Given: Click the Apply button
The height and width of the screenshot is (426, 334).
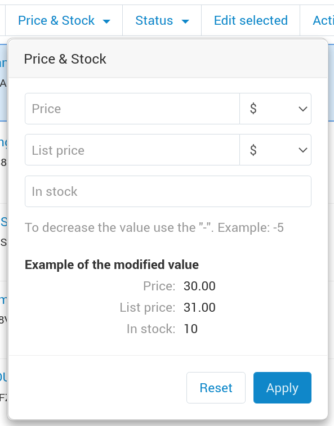Looking at the screenshot, I should 282,388.
